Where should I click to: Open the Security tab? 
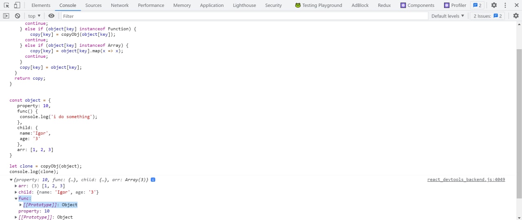(x=273, y=5)
